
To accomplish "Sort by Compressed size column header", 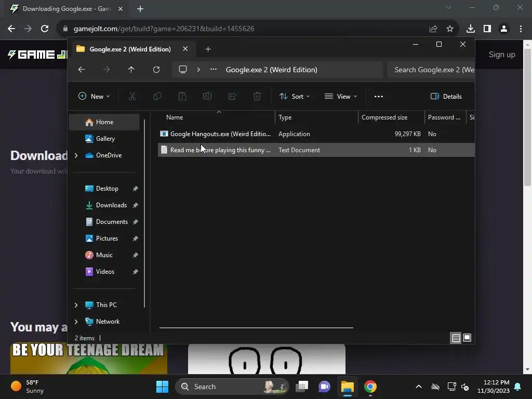I will (x=391, y=117).
